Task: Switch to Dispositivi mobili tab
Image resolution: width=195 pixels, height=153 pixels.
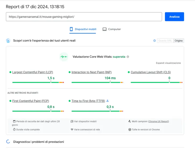Action: 83,29
